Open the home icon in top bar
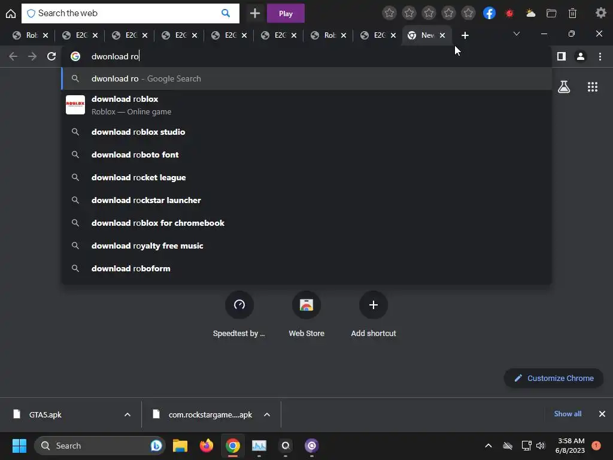This screenshot has height=460, width=613. pos(11,13)
